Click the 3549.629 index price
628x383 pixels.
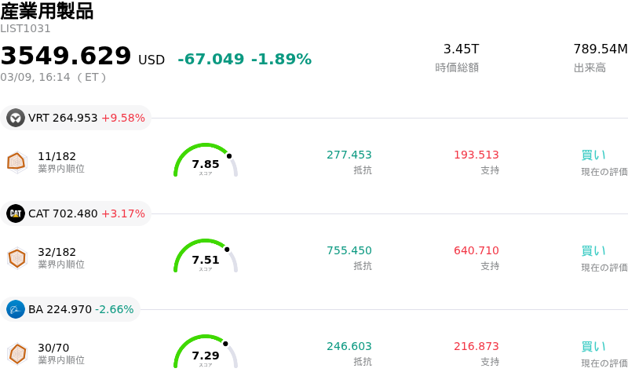click(66, 57)
